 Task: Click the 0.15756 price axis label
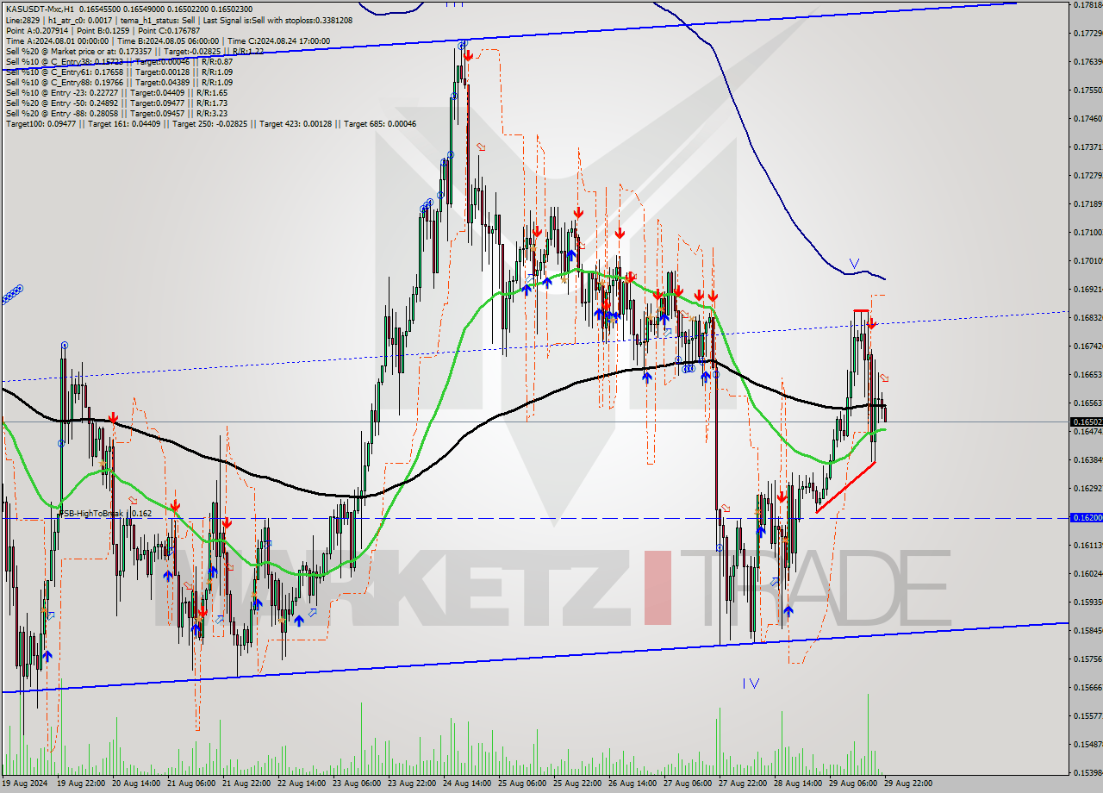(1087, 659)
